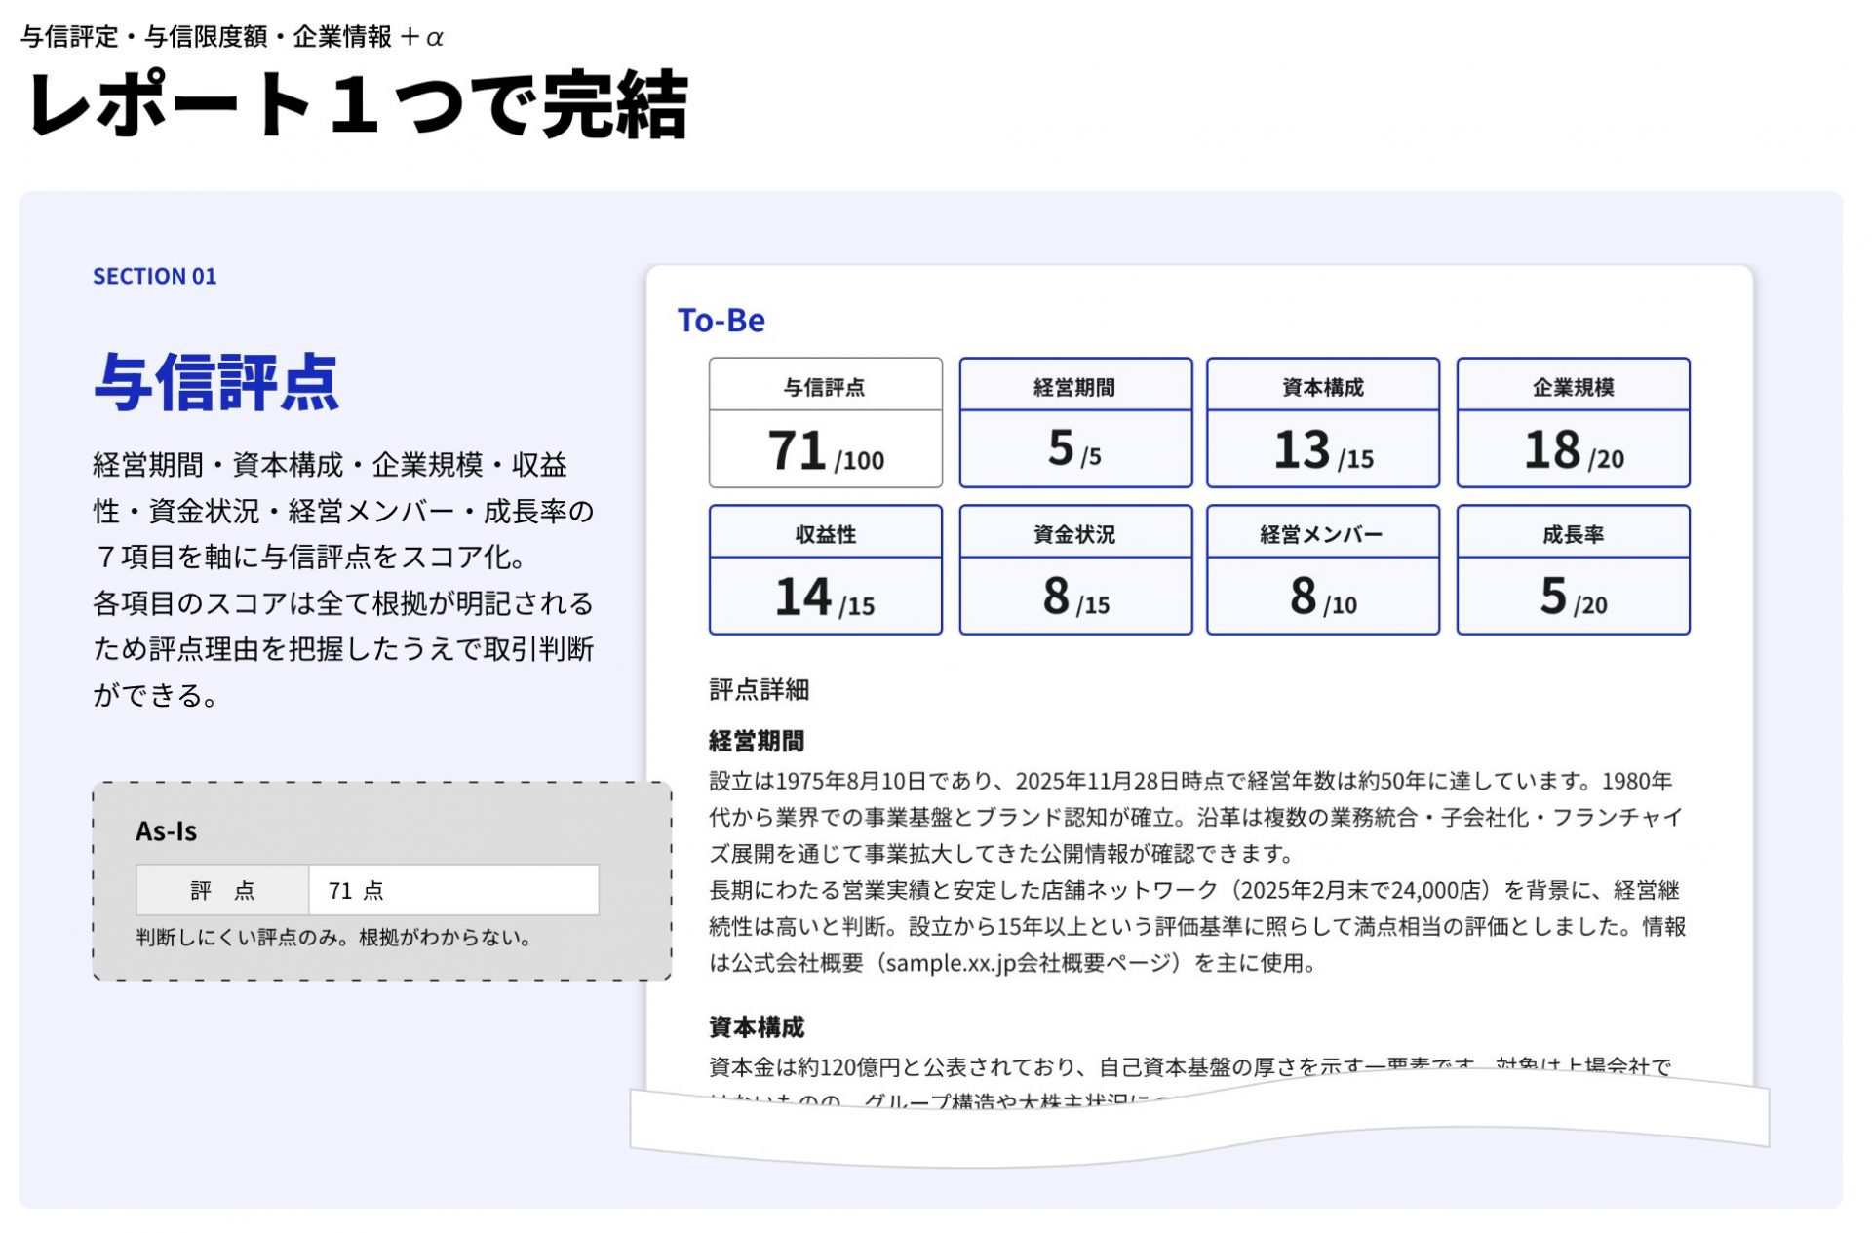Click the bold '経営期間' detail heading
The height and width of the screenshot is (1233, 1872).
(x=757, y=741)
